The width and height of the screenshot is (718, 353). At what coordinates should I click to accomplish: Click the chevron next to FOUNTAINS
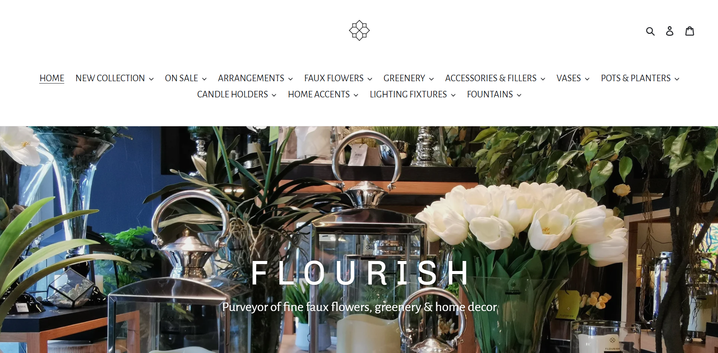[519, 95]
